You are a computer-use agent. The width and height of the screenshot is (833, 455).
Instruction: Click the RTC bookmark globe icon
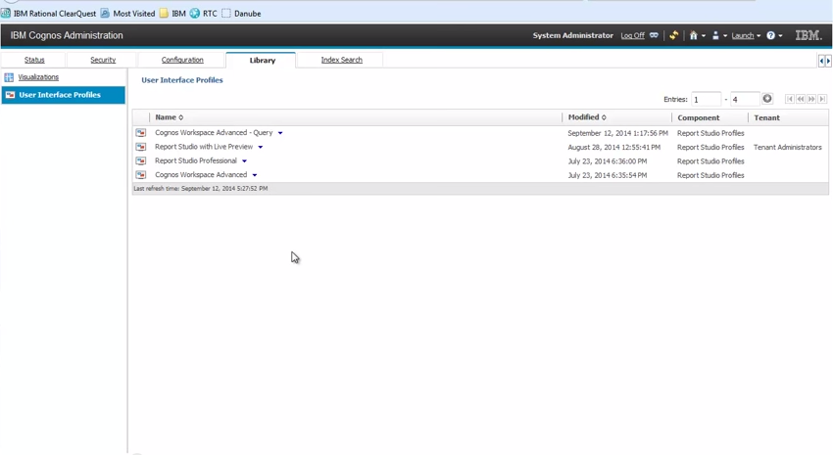195,14
